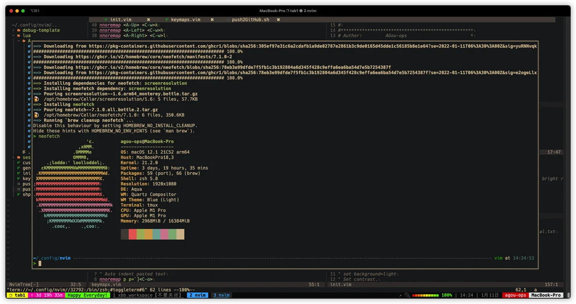Viewport: 576px width, 304px height.
Task: Click the beer mug icon before screenresolution Cellar path
Action: click(x=36, y=99)
